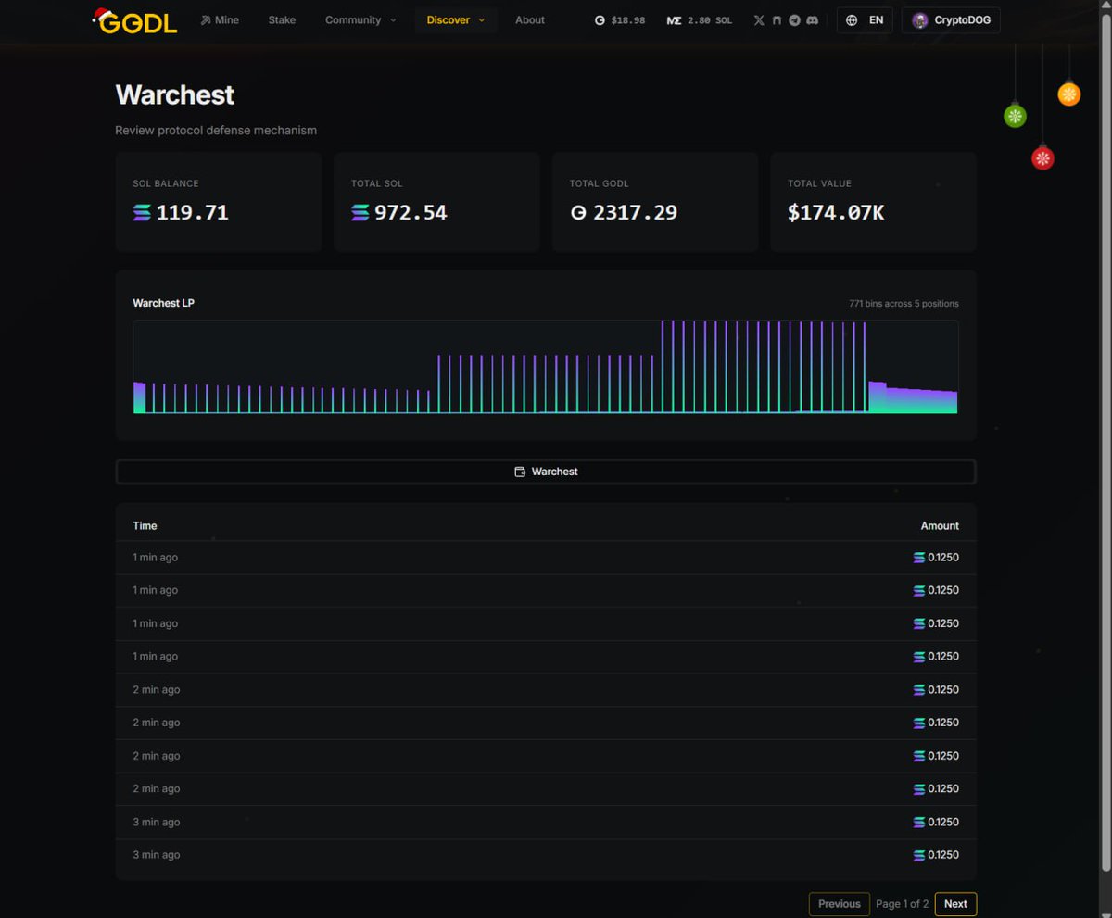The height and width of the screenshot is (918, 1112).
Task: Open the Mine page
Action: [x=220, y=20]
